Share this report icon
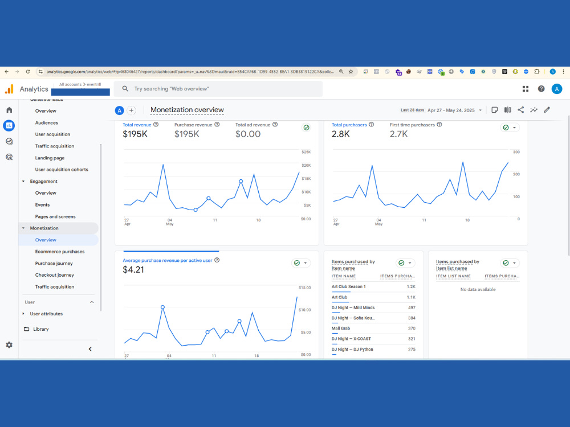The height and width of the screenshot is (427, 570). [x=520, y=110]
